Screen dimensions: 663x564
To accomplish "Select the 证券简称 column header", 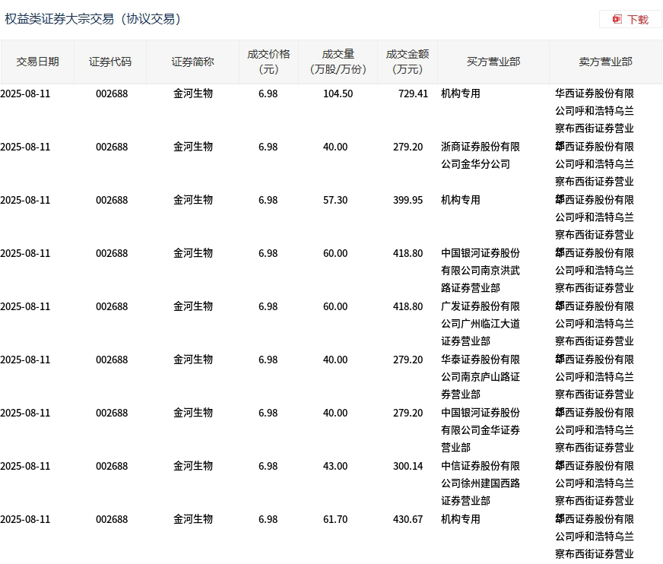I will (192, 62).
